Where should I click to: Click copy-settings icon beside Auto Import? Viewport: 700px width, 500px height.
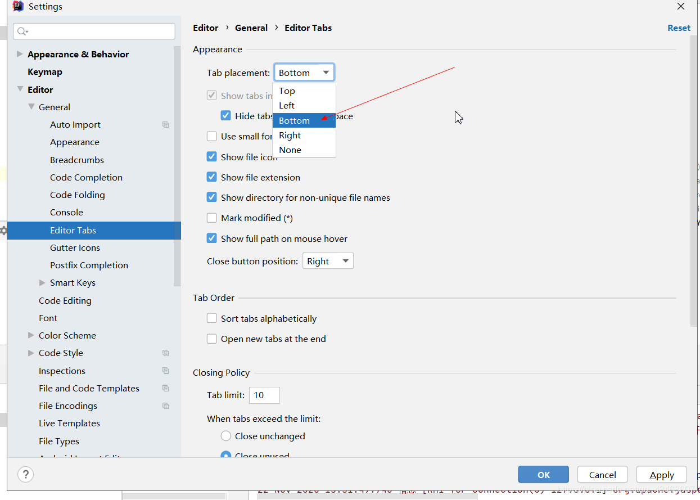tap(165, 125)
